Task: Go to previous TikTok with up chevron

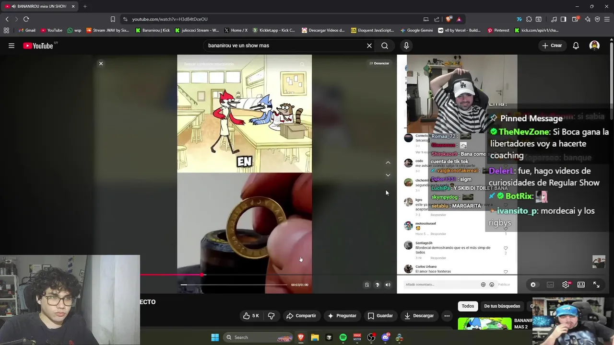Action: (388, 162)
